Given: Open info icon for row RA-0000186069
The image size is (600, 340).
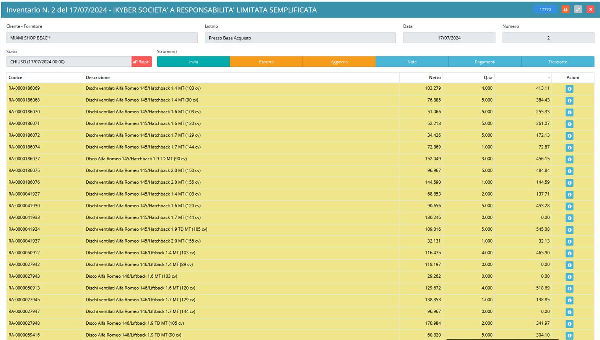Looking at the screenshot, I should (x=569, y=89).
